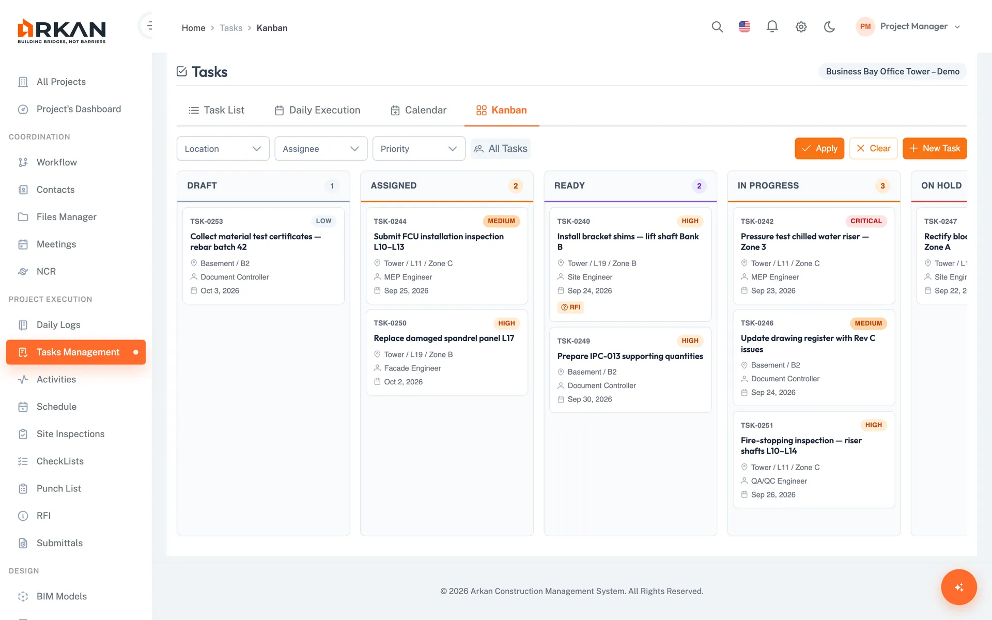This screenshot has height=620, width=992.
Task: Click the US flag language icon
Action: click(x=745, y=27)
